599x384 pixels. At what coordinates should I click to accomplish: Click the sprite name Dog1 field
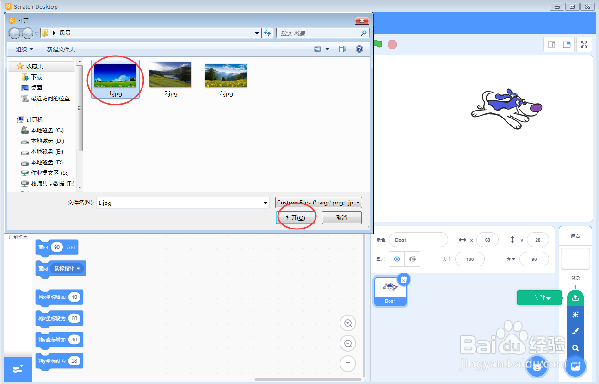point(419,240)
